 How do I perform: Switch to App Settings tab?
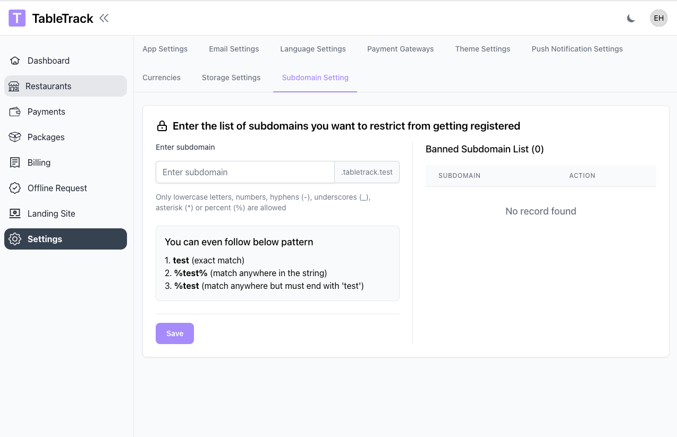point(165,49)
